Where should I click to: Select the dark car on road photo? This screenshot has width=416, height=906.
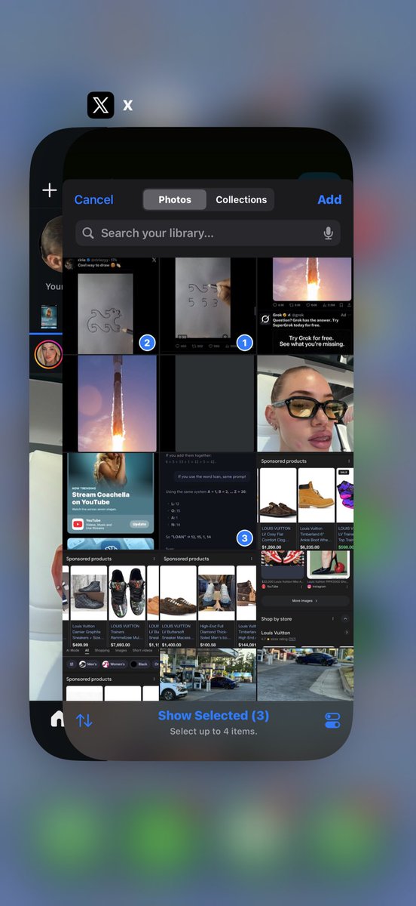point(305,674)
